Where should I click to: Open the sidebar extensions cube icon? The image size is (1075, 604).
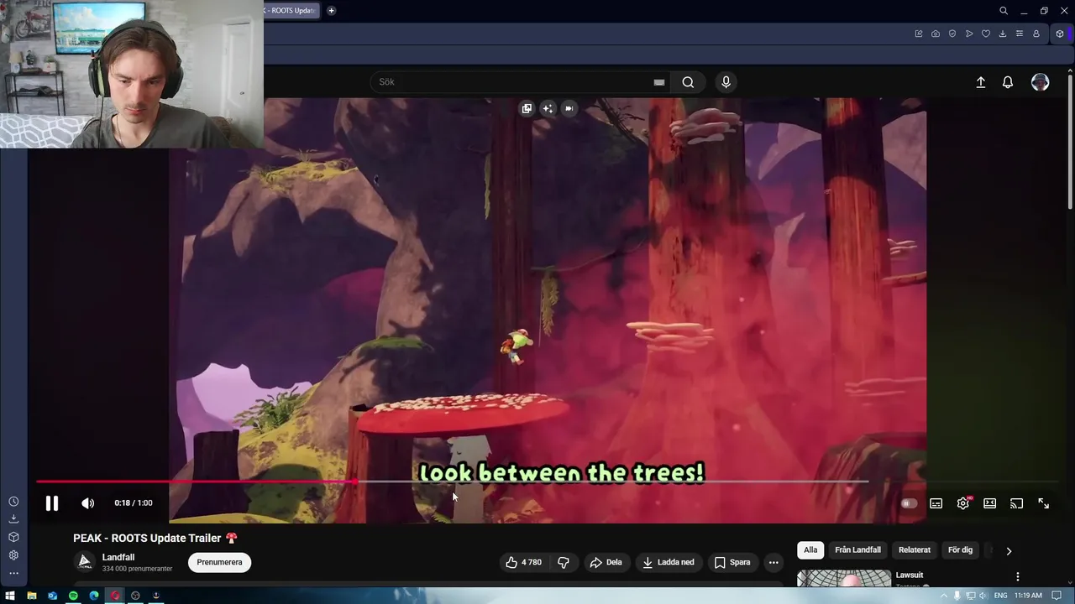coord(13,537)
